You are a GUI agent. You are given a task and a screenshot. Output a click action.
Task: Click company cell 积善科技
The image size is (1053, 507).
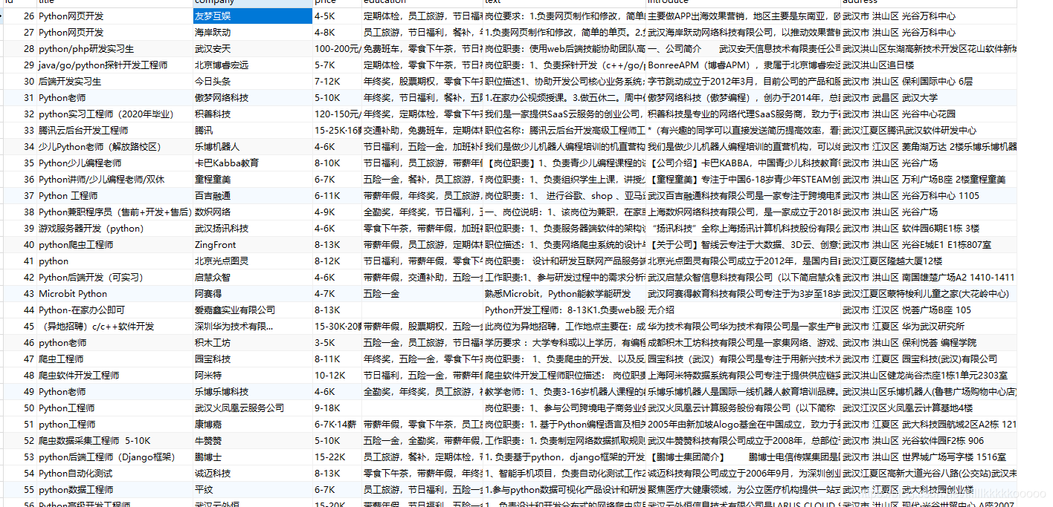pyautogui.click(x=252, y=114)
